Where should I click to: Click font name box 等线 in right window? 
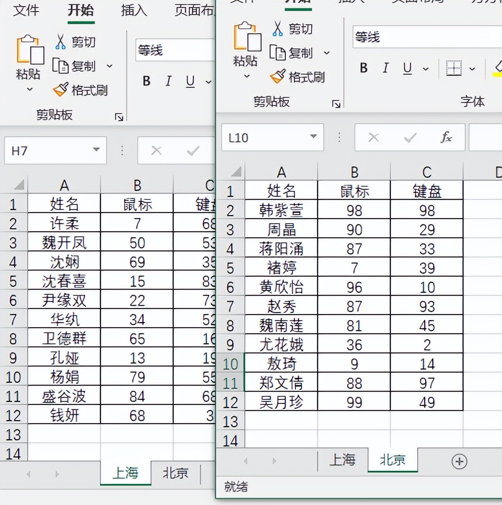427,37
